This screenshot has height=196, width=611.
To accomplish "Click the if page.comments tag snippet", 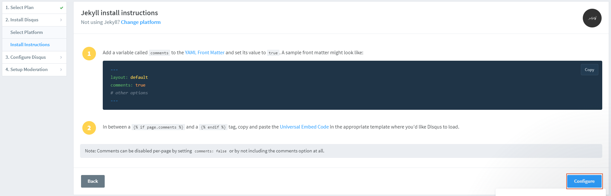I will (159, 127).
